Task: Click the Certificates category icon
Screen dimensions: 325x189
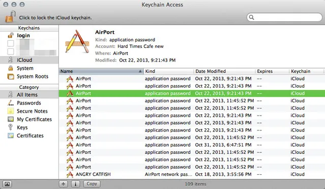Action: tap(11, 136)
